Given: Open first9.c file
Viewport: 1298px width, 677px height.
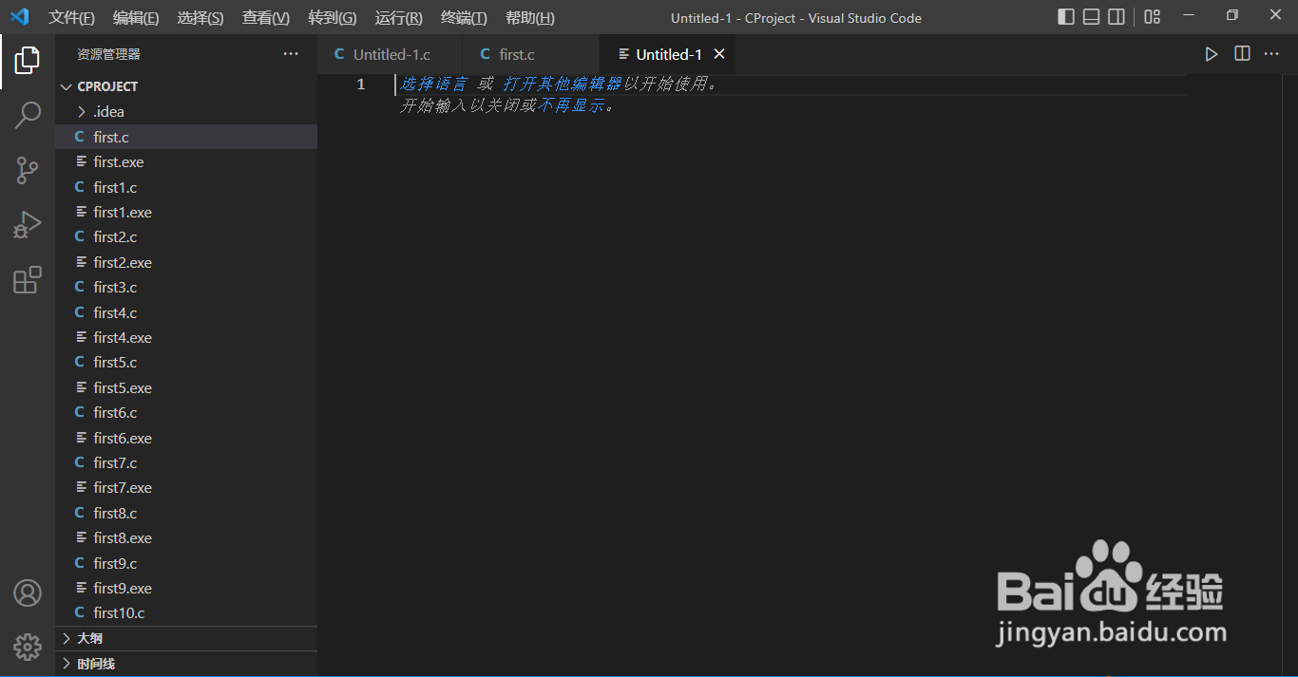Looking at the screenshot, I should point(186,563).
